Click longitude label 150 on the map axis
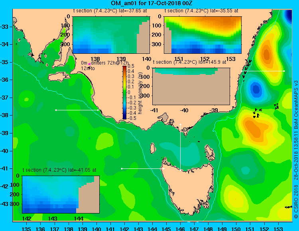The width and height of the screenshot is (299, 231). (236, 229)
